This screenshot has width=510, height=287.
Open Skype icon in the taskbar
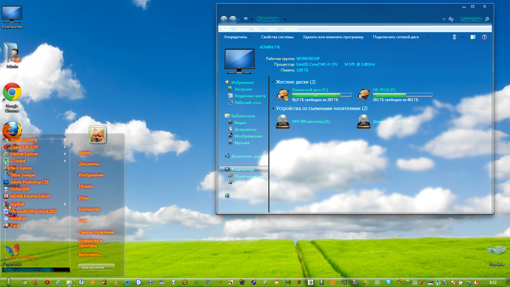[x=388, y=282]
